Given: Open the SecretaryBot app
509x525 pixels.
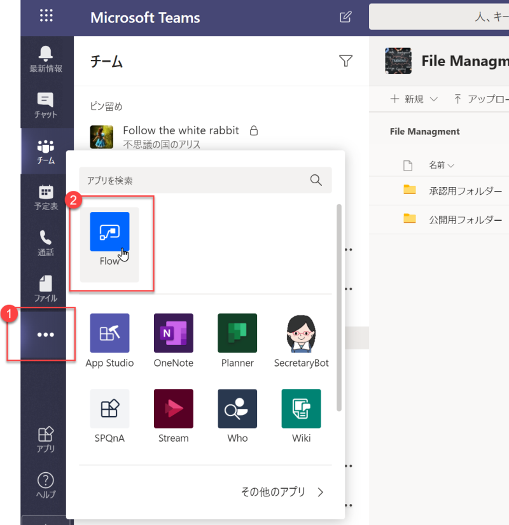Looking at the screenshot, I should 302,340.
